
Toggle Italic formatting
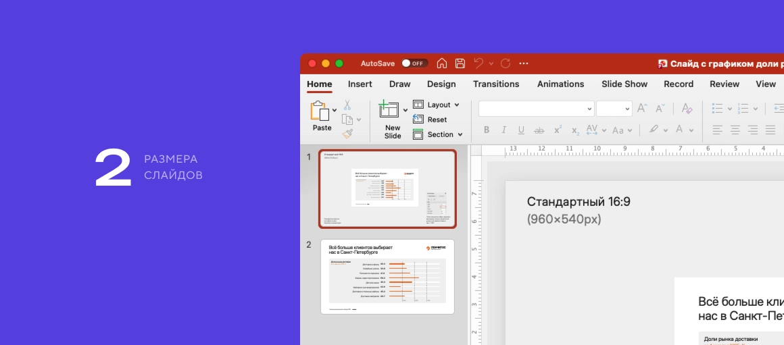point(504,130)
